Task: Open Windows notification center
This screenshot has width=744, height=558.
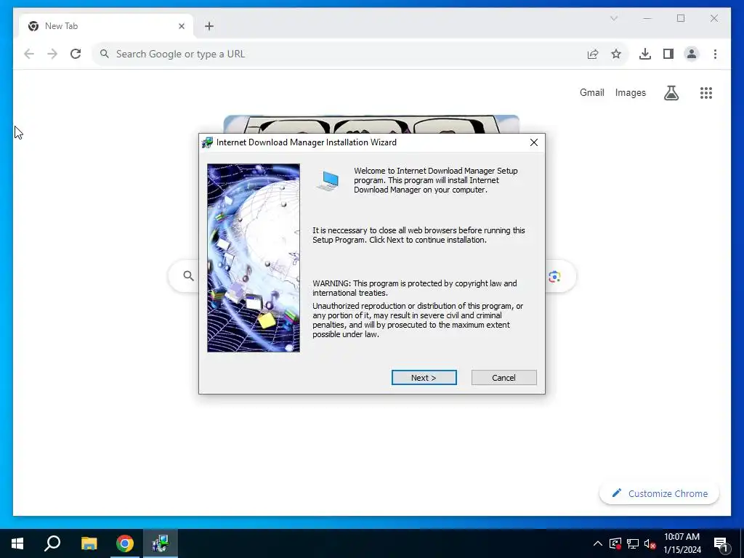Action: point(721,543)
